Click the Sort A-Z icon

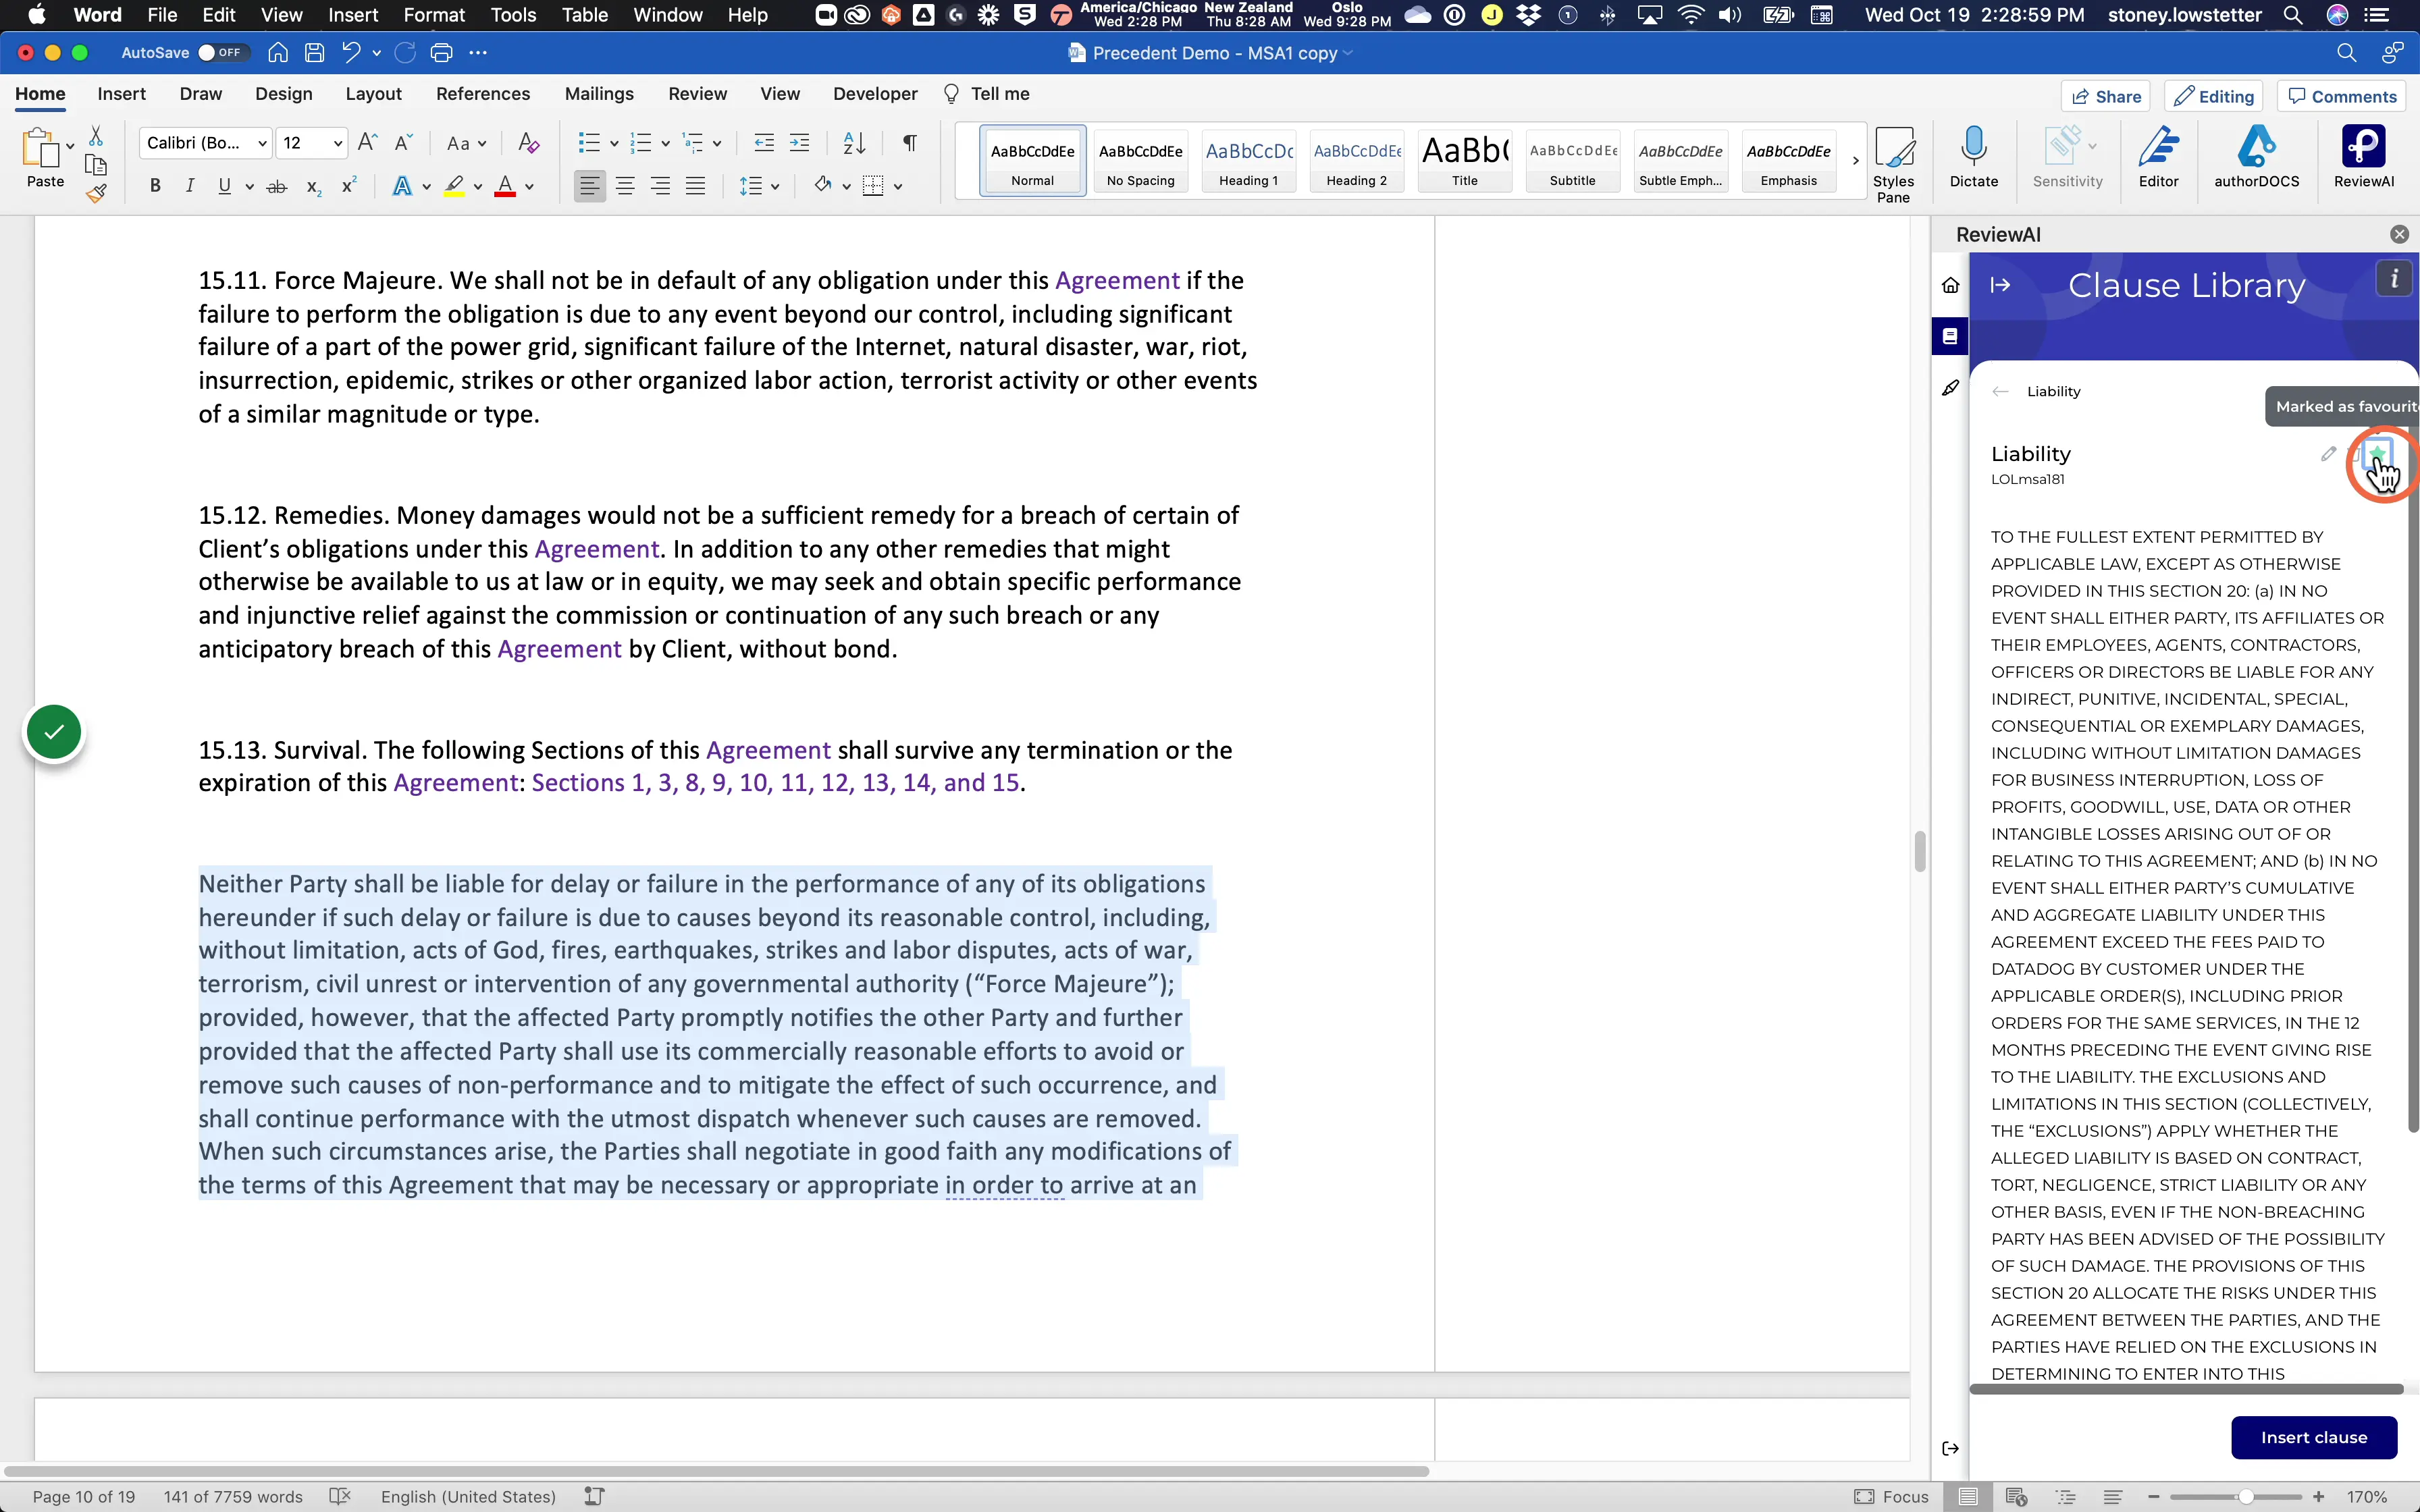(x=854, y=143)
